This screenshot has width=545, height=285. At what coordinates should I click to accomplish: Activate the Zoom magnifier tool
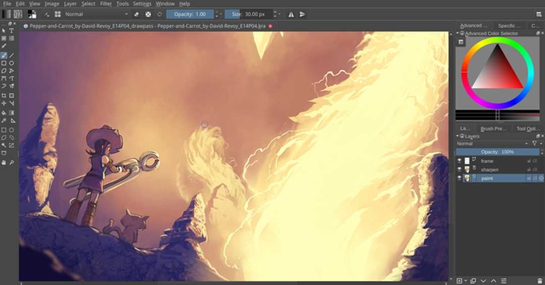[12, 162]
